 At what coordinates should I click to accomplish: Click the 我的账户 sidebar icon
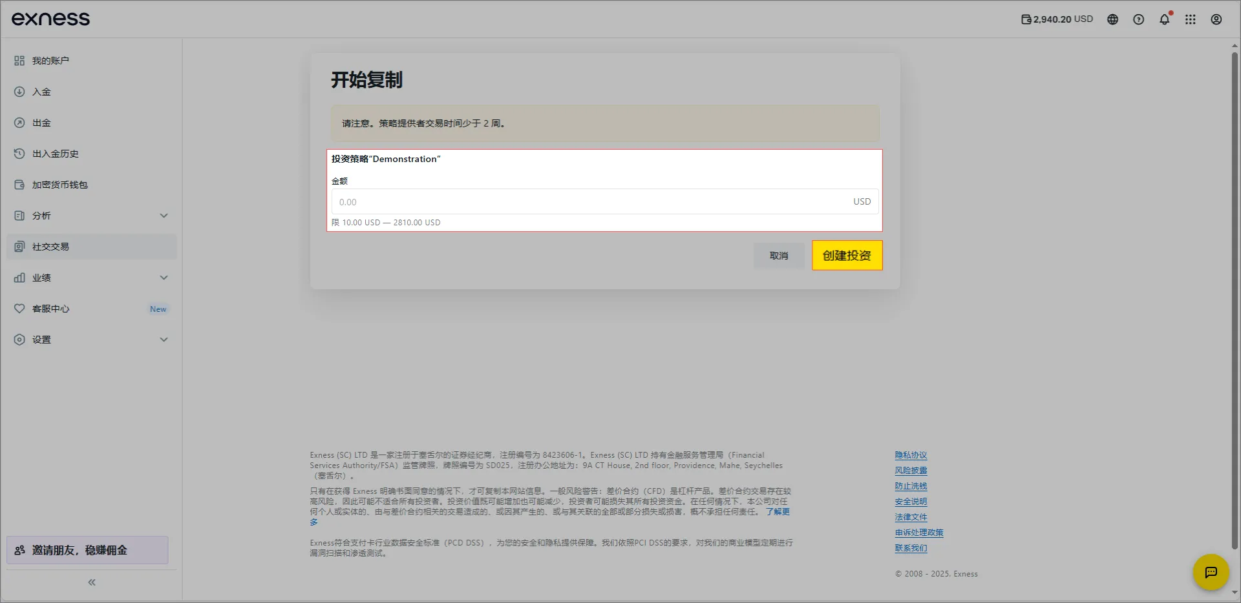click(19, 61)
